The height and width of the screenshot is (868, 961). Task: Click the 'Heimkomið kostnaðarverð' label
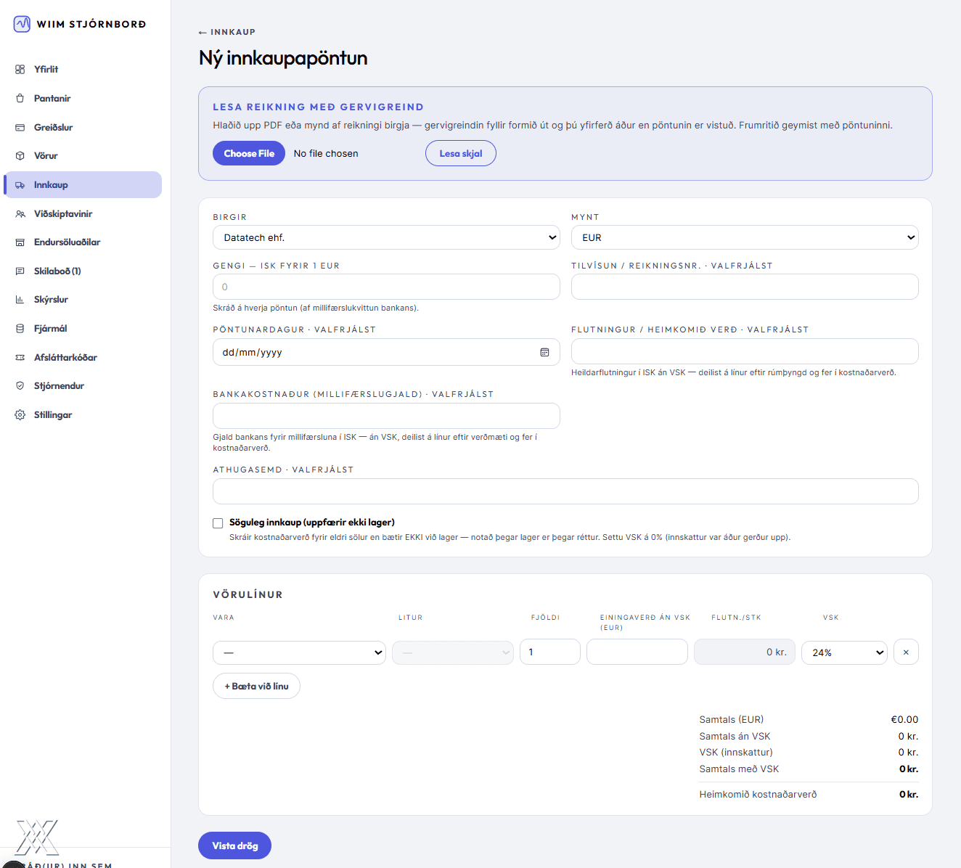coord(758,795)
